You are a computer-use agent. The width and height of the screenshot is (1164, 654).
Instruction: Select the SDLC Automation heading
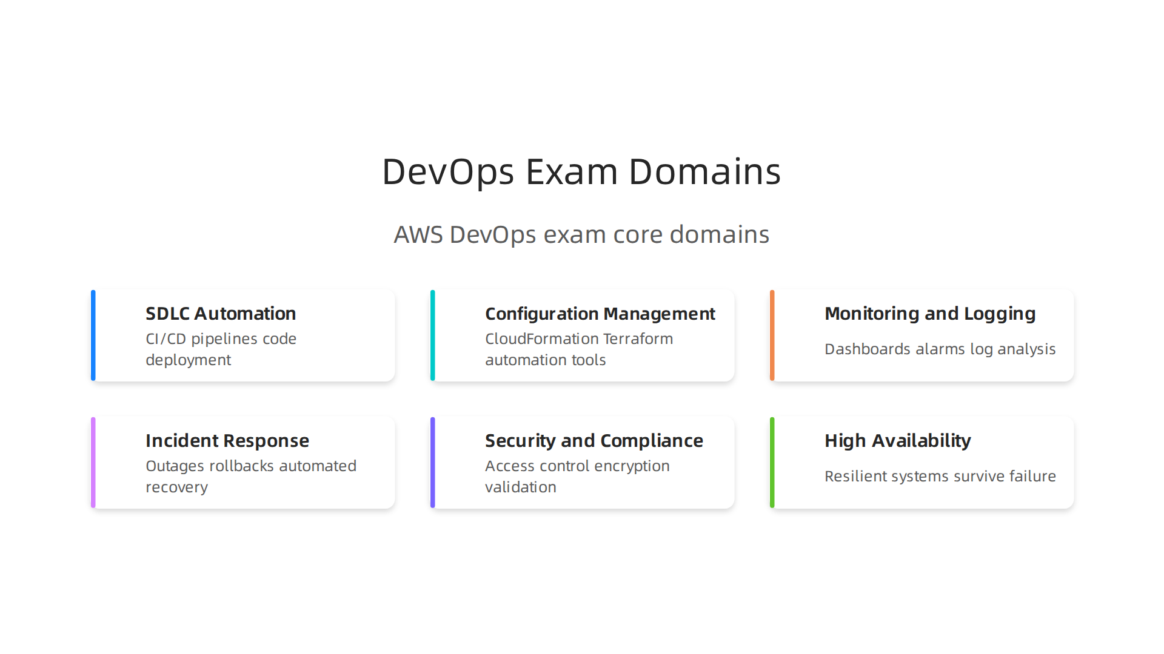[x=221, y=314]
